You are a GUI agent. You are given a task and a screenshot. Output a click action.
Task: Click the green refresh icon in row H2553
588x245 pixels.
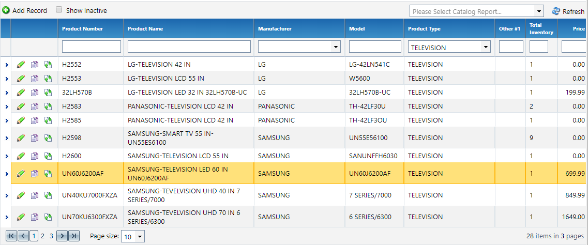point(48,78)
